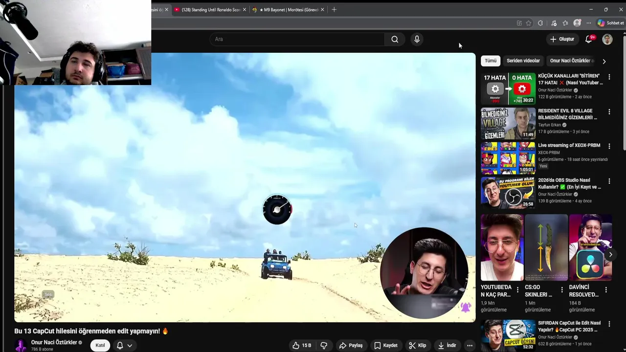Screen dimensions: 626x352
Task: Open the CS:GO Skinleri short
Action: tap(546, 247)
